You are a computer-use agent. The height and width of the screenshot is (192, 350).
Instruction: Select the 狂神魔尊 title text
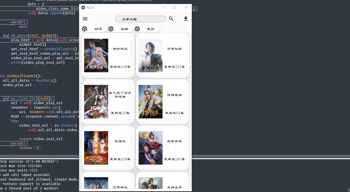(174, 95)
